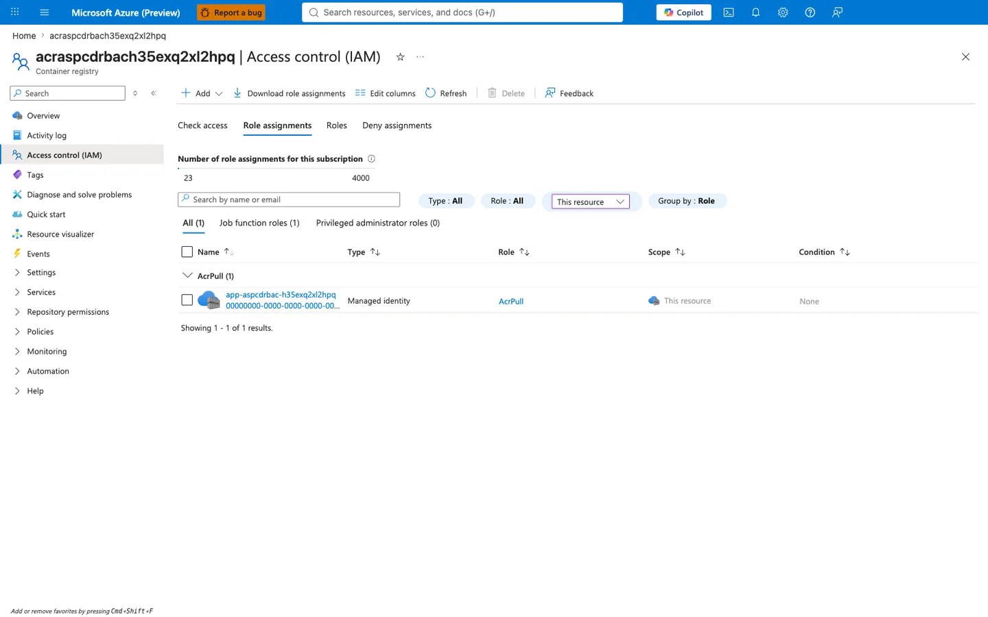The image size is (988, 617).
Task: Open Overview in the sidebar
Action: [82, 116]
